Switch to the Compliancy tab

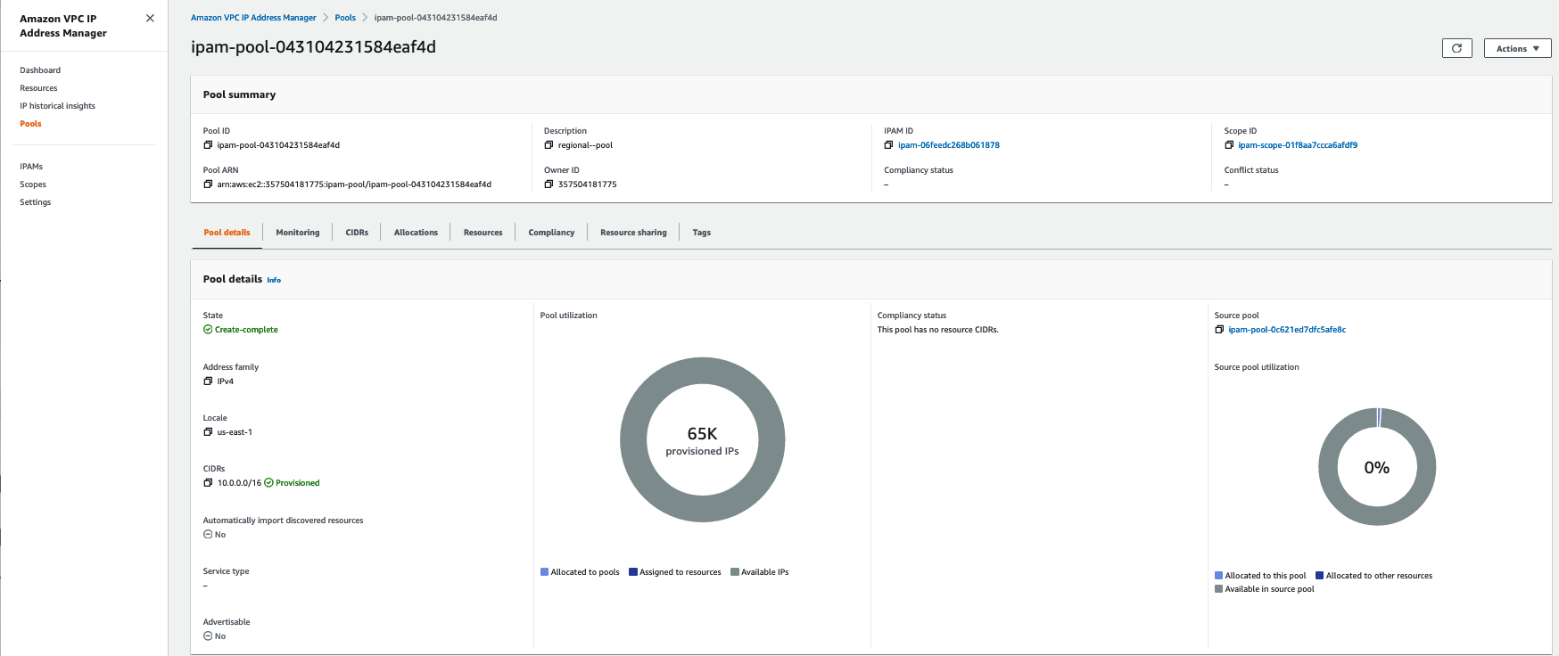[551, 233]
